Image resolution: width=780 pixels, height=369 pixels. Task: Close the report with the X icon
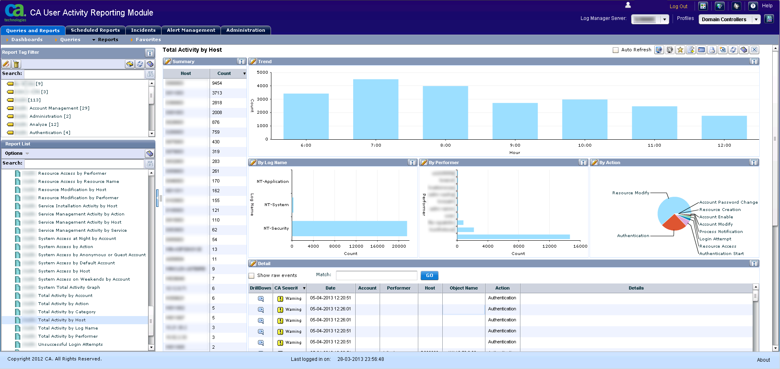coord(754,50)
